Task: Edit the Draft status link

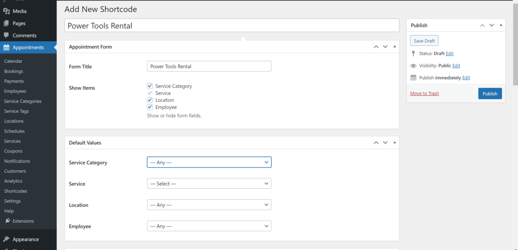Action: 450,54
